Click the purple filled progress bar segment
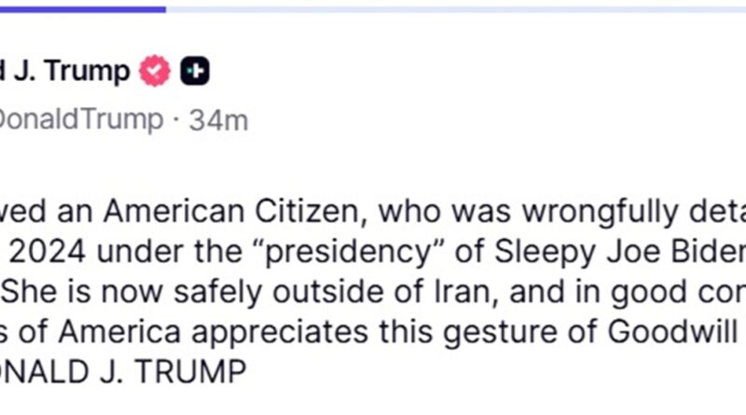Screen dimensions: 746x415 (83, 9)
